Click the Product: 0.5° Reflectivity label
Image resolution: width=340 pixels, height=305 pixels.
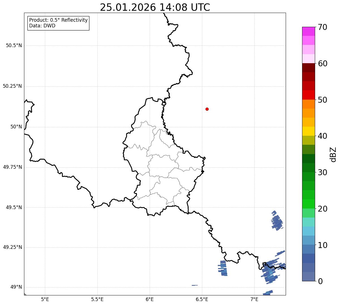58,20
